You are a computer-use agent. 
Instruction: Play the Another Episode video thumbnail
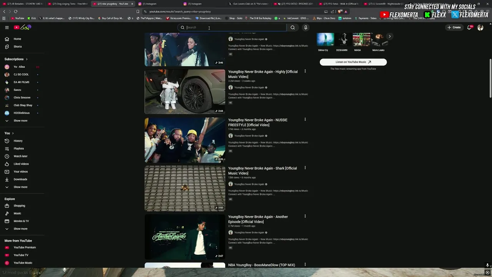[x=185, y=237]
